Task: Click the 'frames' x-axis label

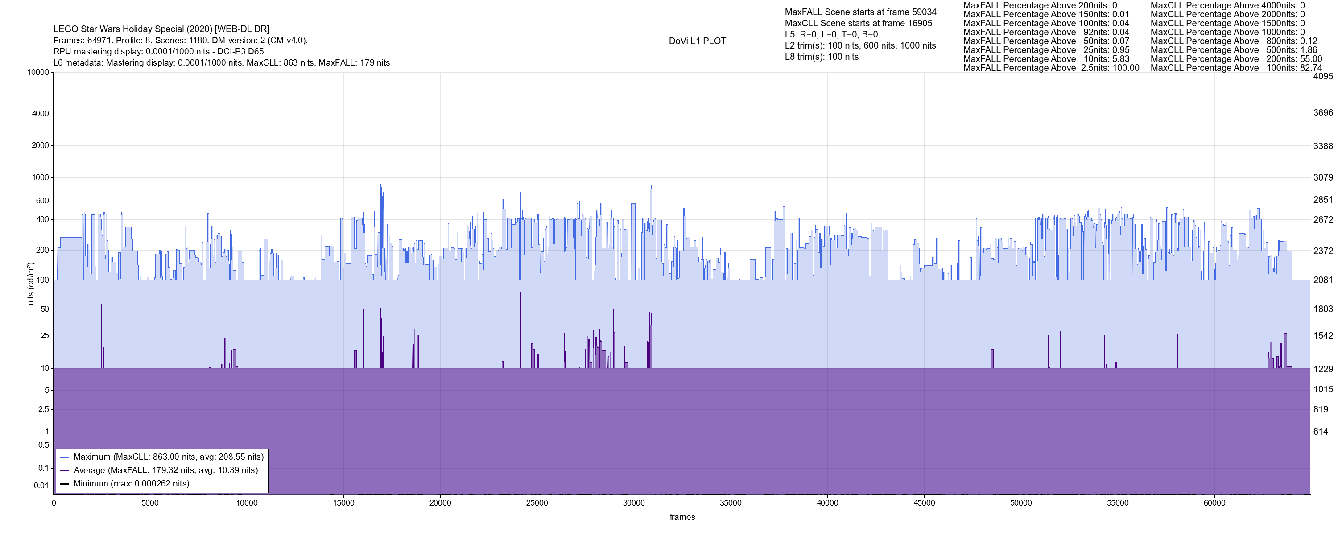Action: pyautogui.click(x=682, y=517)
